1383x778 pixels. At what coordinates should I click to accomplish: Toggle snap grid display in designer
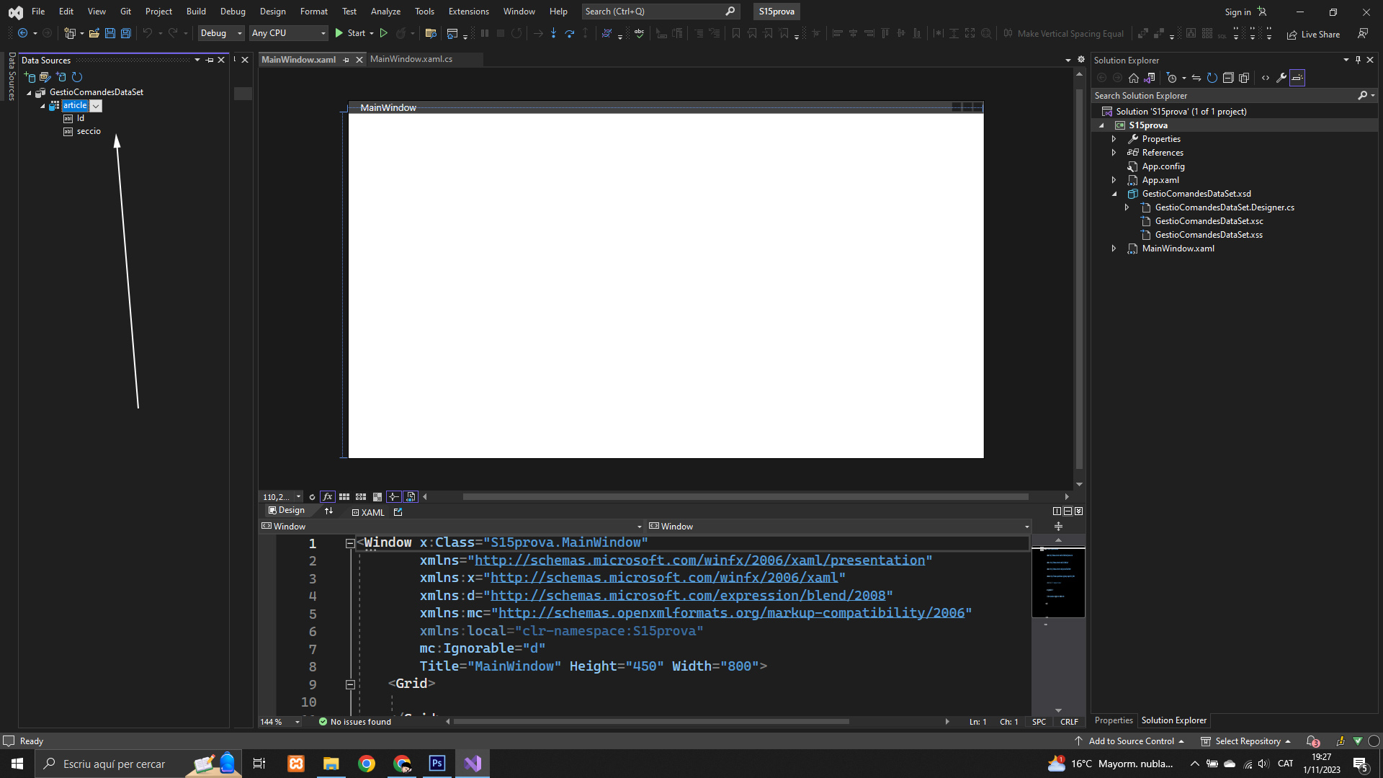point(344,497)
